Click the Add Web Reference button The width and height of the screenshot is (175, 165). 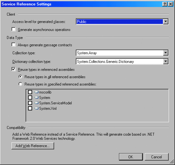(33, 146)
